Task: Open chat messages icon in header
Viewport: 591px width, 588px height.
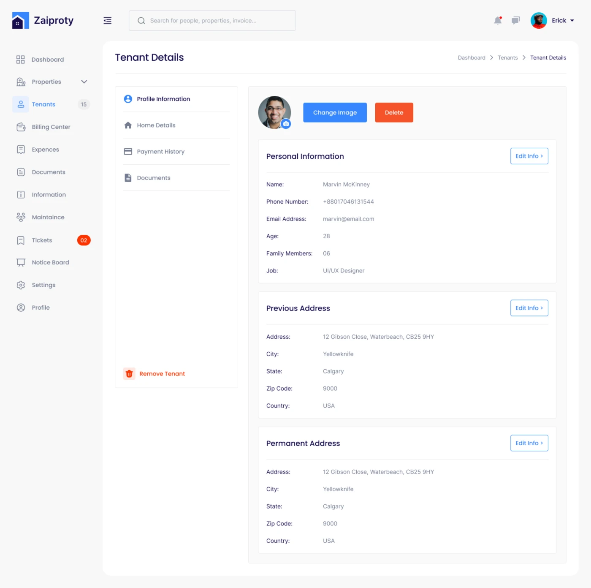Action: (x=516, y=20)
